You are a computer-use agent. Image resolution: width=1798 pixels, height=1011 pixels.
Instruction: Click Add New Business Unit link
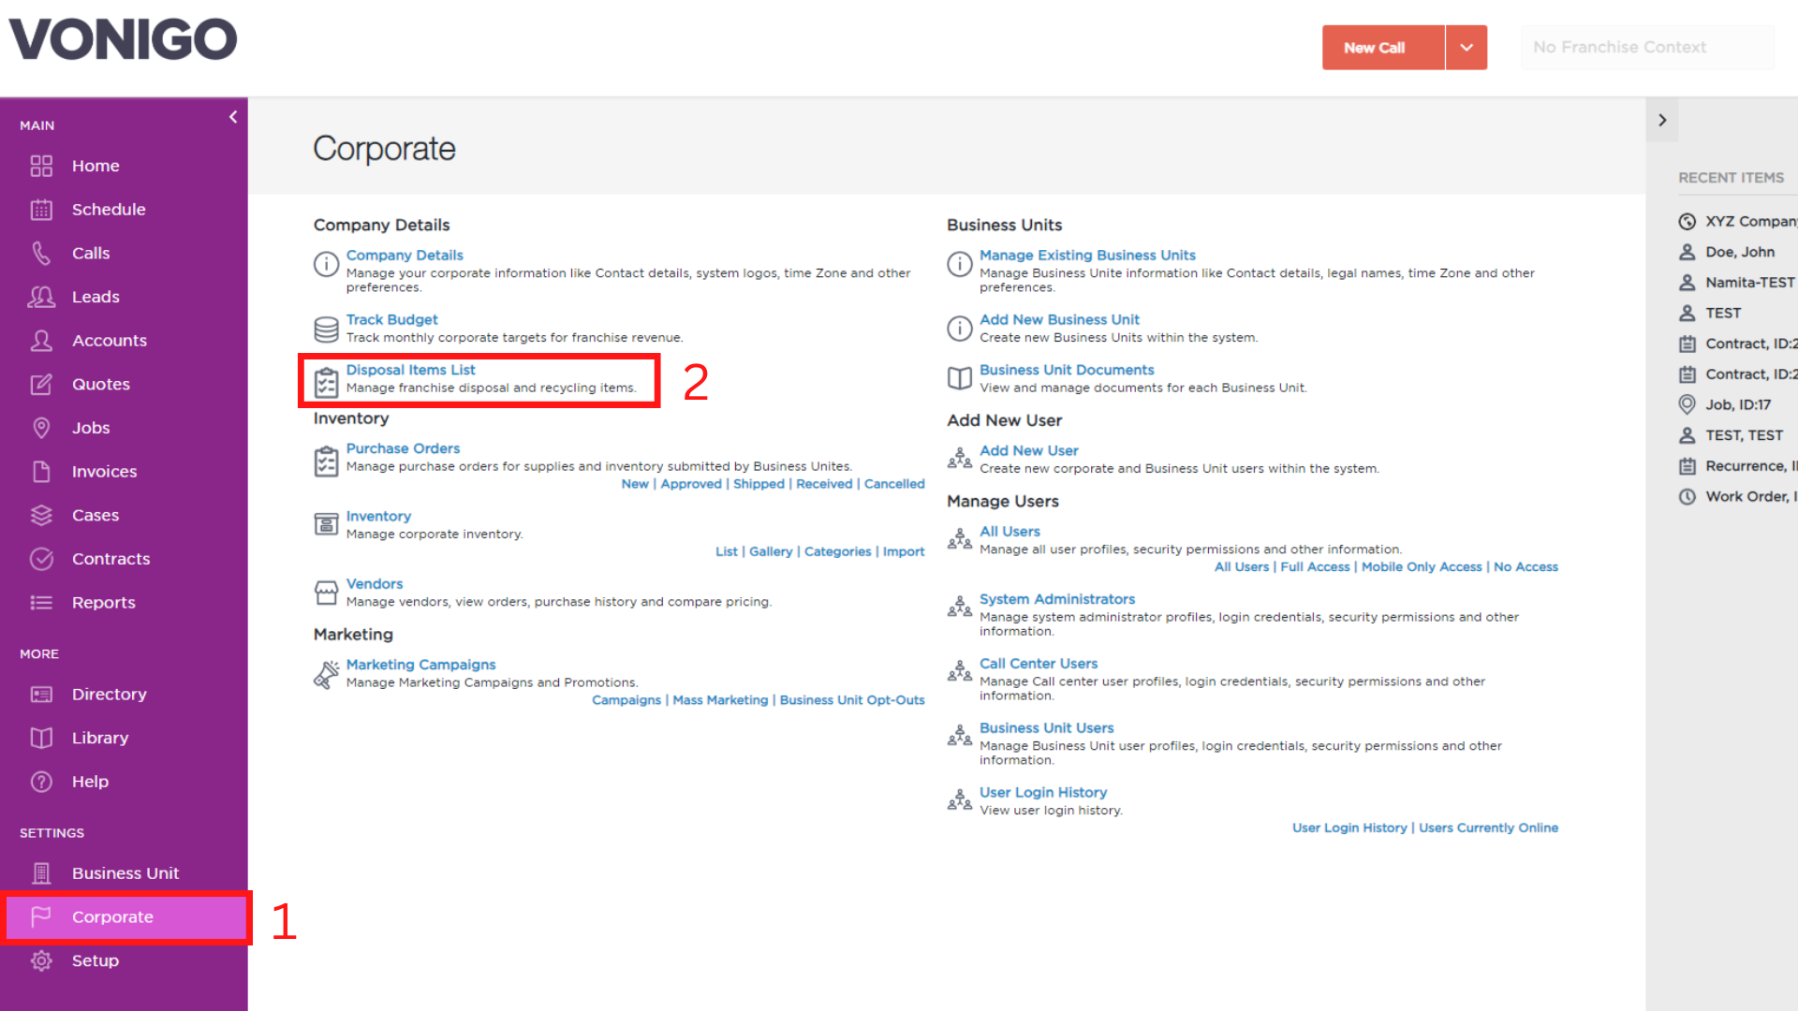pyautogui.click(x=1059, y=319)
